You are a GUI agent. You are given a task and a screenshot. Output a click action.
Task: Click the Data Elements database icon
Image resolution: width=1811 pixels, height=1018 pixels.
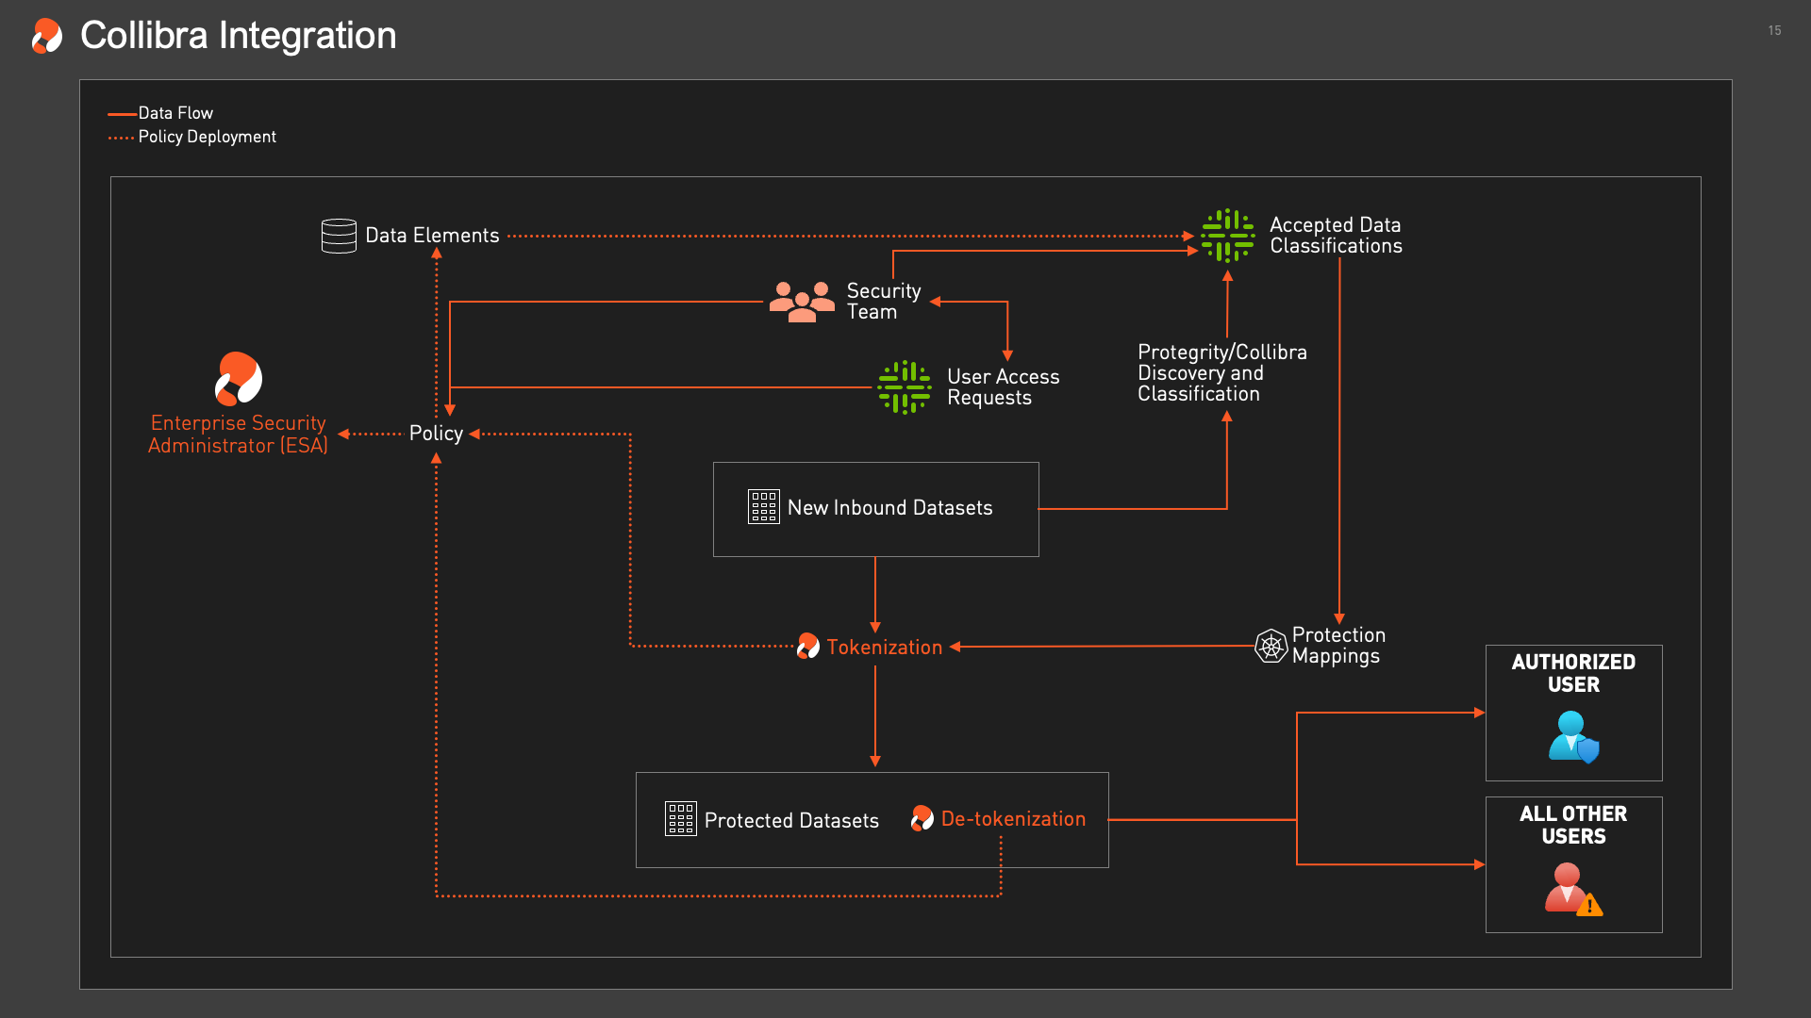click(339, 236)
